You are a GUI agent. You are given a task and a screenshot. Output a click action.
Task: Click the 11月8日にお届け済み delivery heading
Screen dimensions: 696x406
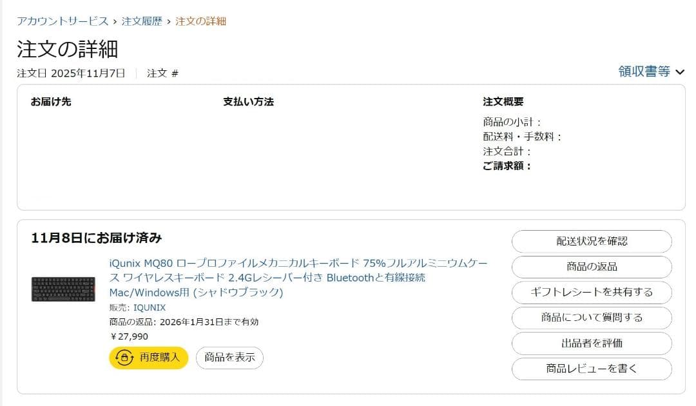coord(97,238)
